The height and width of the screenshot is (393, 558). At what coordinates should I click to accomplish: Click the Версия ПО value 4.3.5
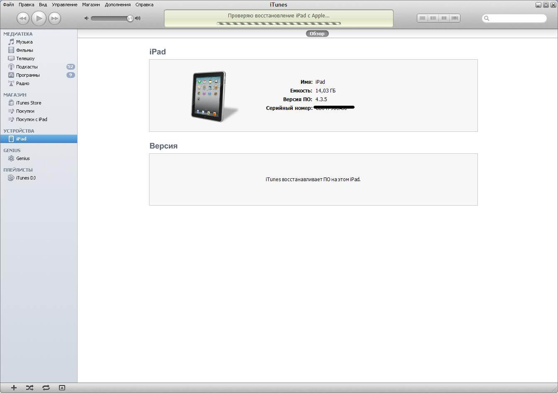point(321,99)
